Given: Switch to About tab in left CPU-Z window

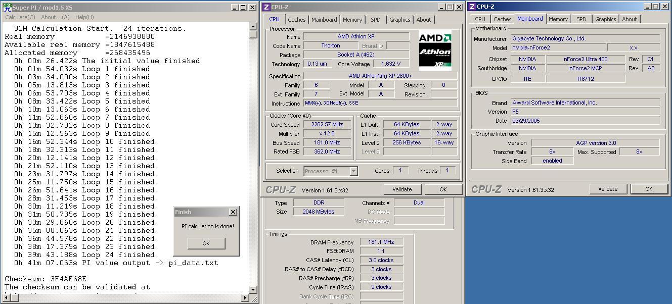Looking at the screenshot, I should click(x=424, y=20).
